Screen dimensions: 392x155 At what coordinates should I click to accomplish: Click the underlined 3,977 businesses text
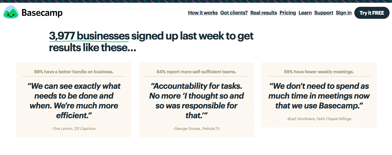pos(89,36)
